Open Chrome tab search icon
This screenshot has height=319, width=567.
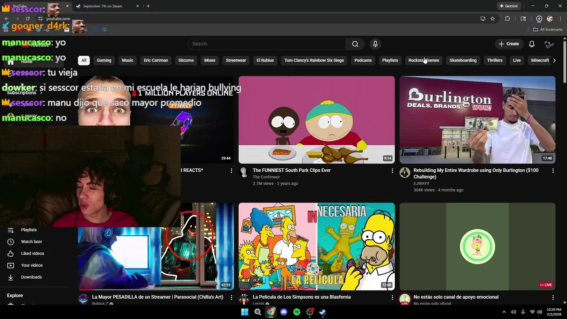click(x=523, y=19)
